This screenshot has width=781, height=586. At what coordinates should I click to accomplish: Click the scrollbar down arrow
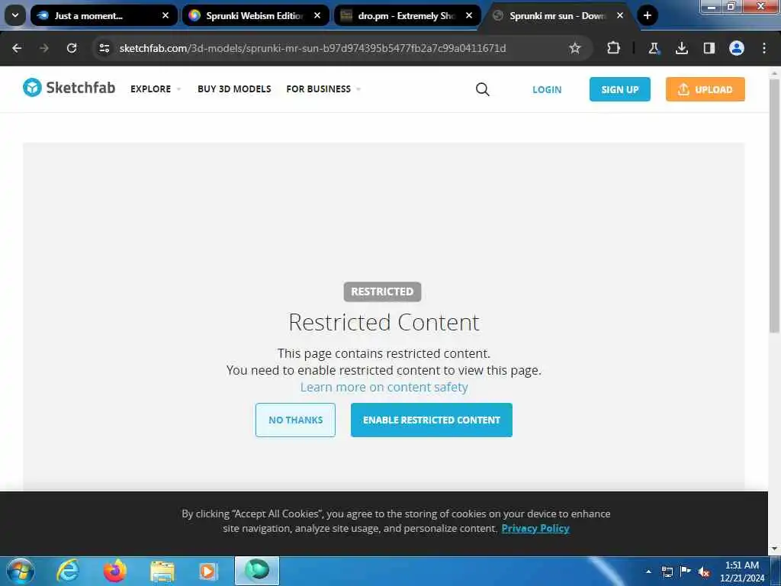tap(774, 549)
